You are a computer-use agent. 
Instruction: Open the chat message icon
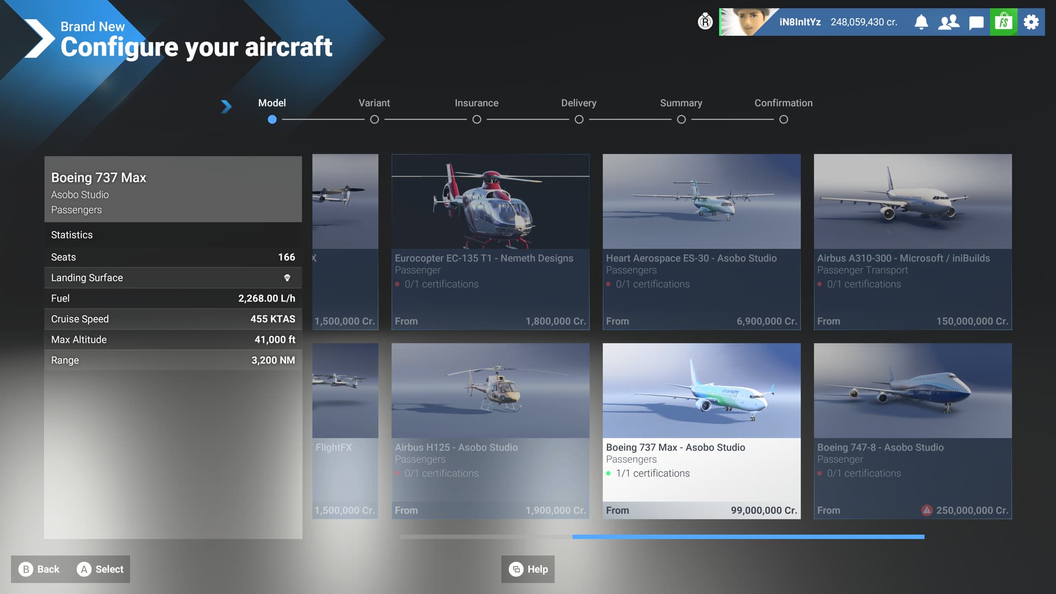(976, 23)
